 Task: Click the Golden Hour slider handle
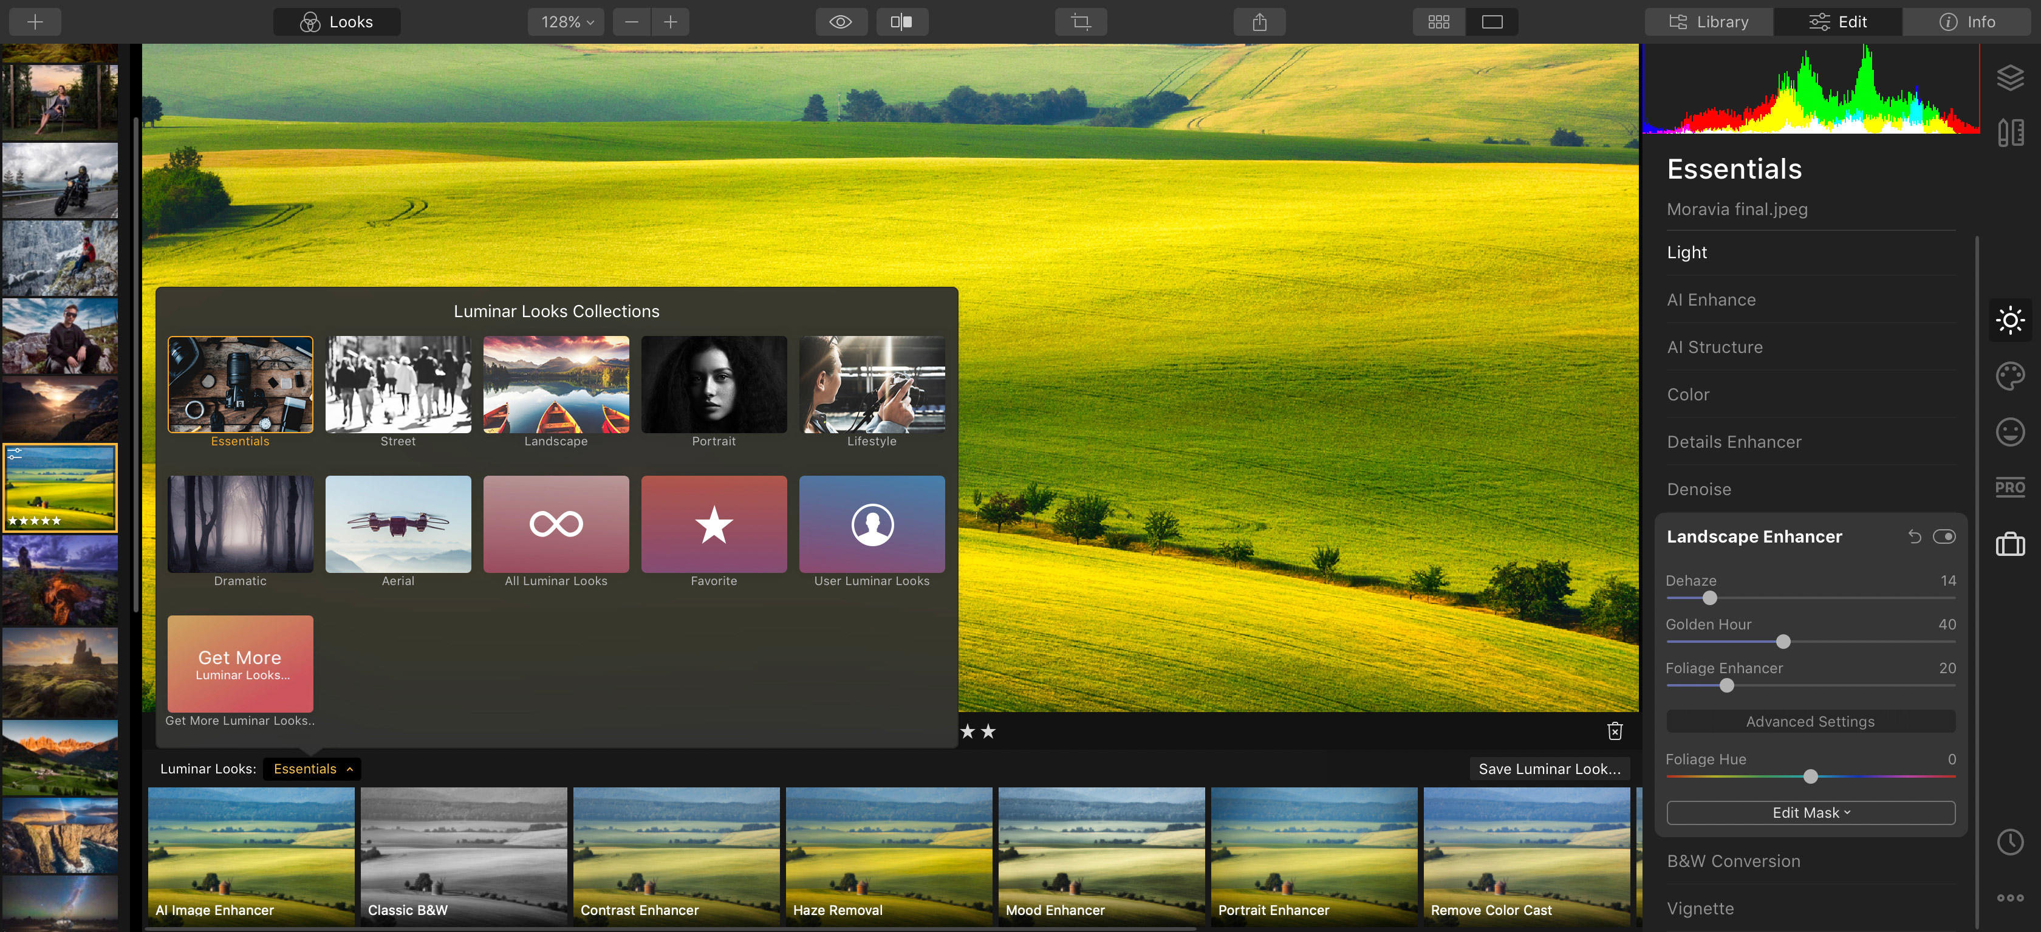click(x=1783, y=641)
